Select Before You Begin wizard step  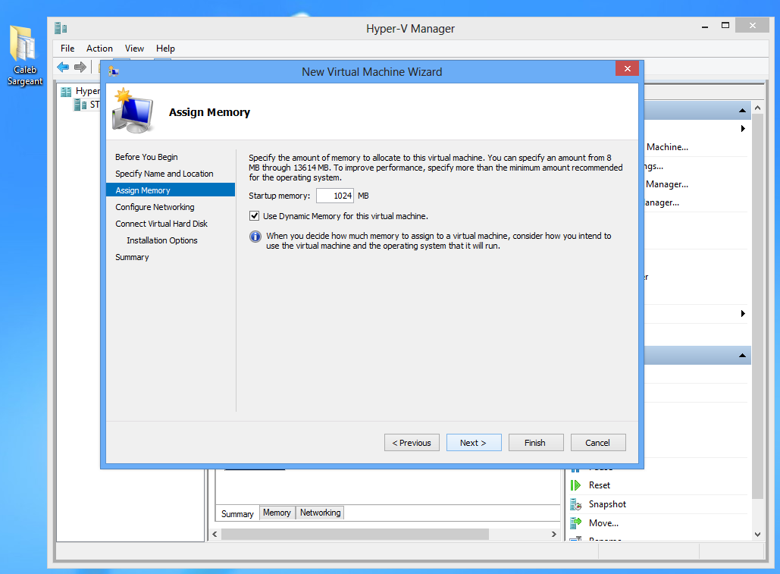[146, 157]
